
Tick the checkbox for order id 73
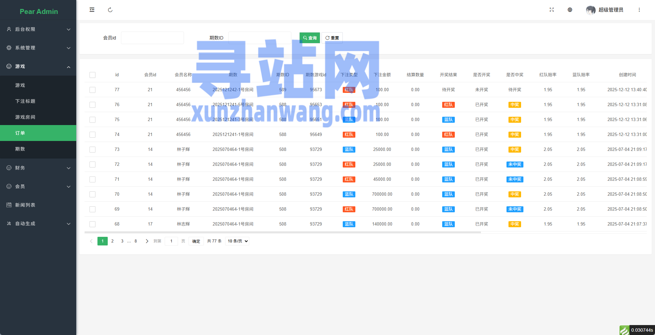click(92, 150)
